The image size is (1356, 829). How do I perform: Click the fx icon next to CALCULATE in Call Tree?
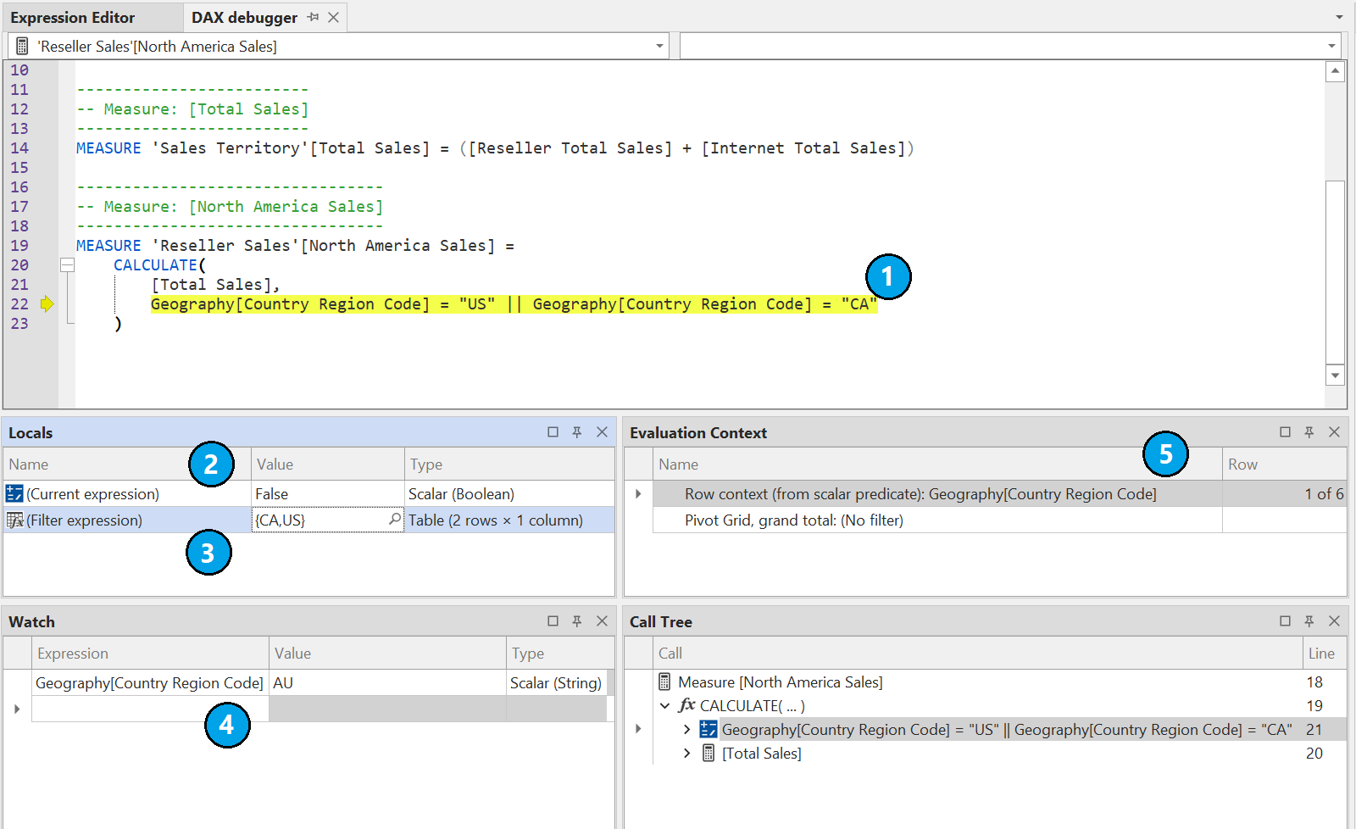coord(686,705)
